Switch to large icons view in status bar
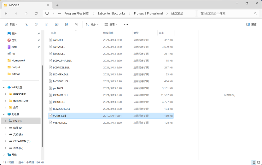 pyautogui.click(x=259, y=162)
